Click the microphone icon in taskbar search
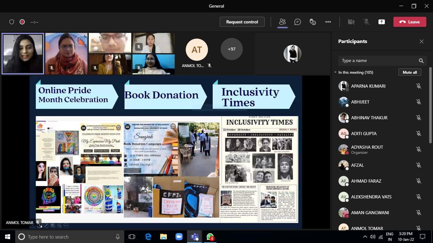Image resolution: width=433 pixels, height=243 pixels. (x=118, y=237)
